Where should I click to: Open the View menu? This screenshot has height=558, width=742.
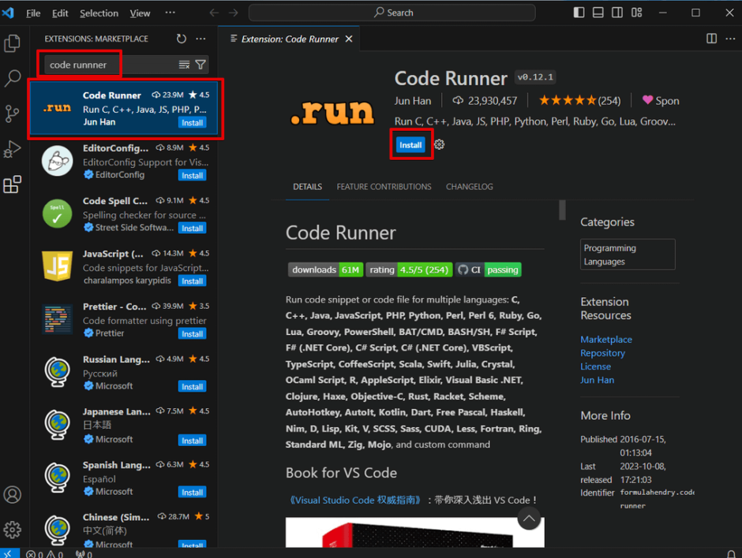click(x=140, y=13)
